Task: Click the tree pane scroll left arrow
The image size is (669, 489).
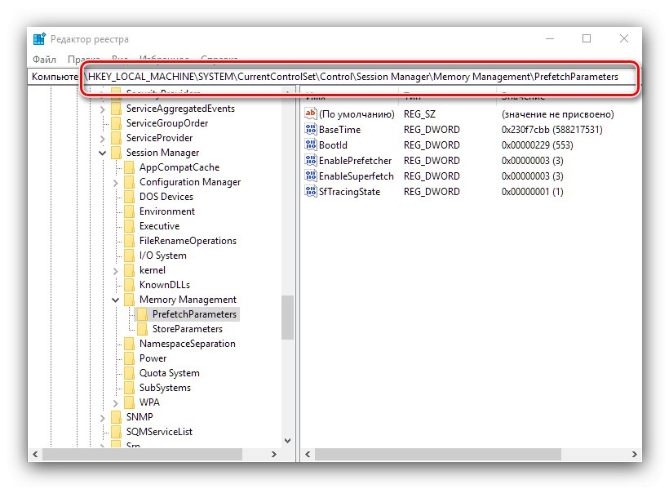Action: [x=35, y=455]
